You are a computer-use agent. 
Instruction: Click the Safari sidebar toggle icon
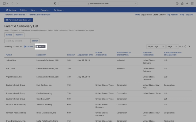click(x=4, y=3)
